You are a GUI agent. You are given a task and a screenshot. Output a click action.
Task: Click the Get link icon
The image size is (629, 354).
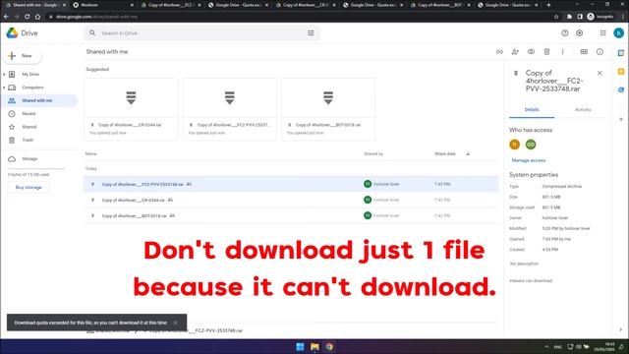point(499,52)
